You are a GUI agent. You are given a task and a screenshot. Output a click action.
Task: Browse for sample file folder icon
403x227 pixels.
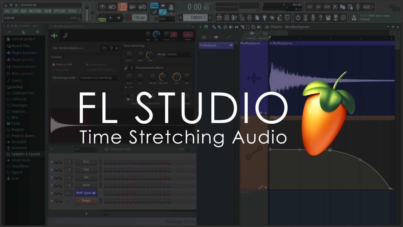click(x=105, y=48)
